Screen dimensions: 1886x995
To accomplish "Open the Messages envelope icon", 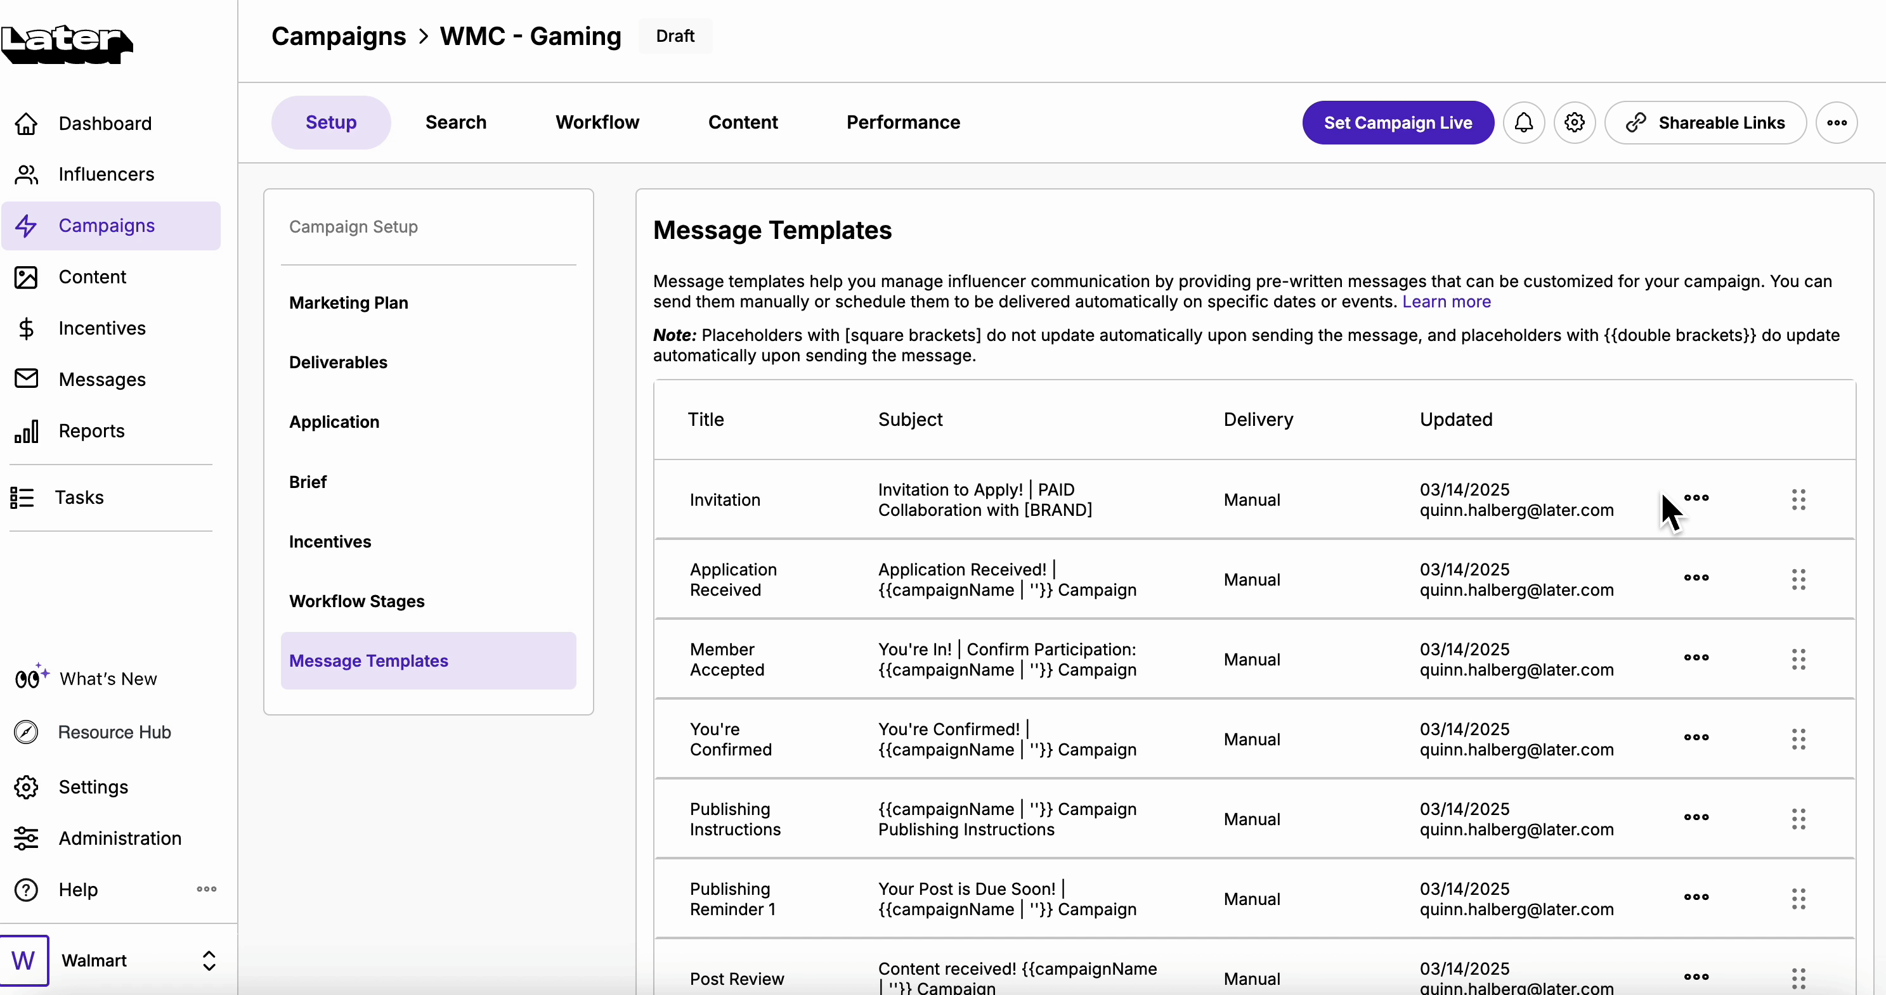I will [27, 379].
